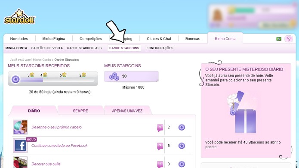299x168 pixels.
Task: Switch to the DIÁRIO tab
Action: click(34, 111)
